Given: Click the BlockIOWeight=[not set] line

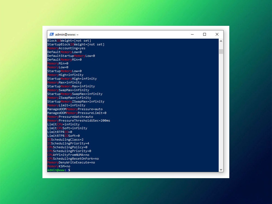Looking at the screenshot, I should pyautogui.click(x=69, y=41).
